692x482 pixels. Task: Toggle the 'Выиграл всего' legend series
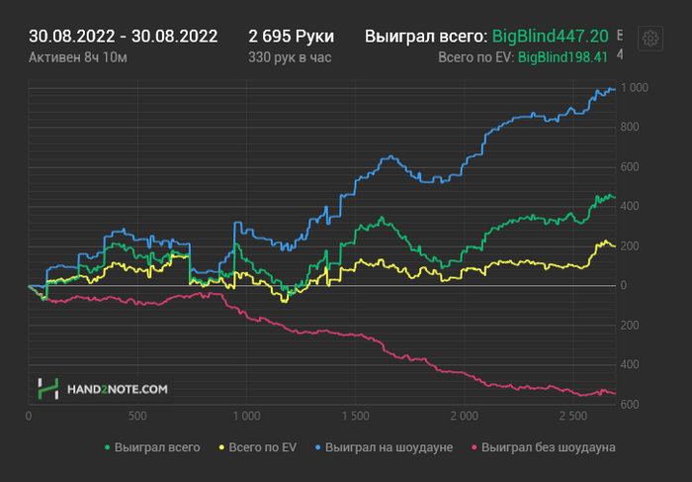point(152,447)
